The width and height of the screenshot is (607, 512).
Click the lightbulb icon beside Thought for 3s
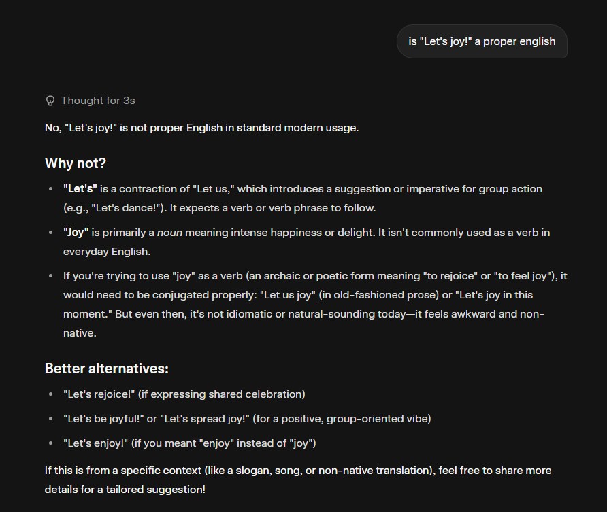pyautogui.click(x=50, y=101)
